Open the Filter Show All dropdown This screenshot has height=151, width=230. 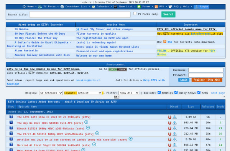[129, 93]
